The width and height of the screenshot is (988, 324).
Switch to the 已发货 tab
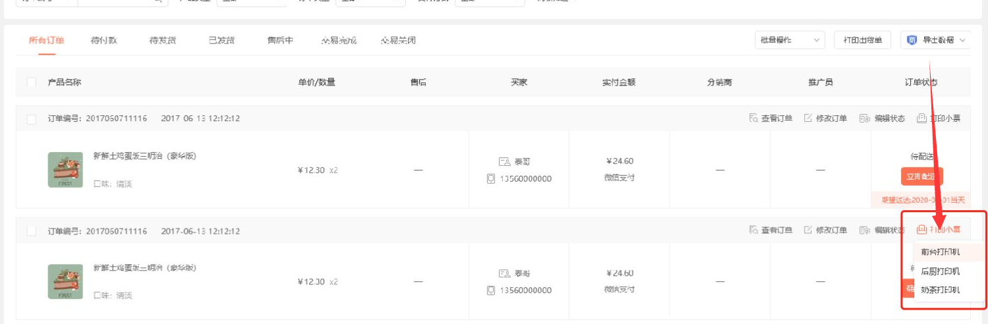pos(221,40)
